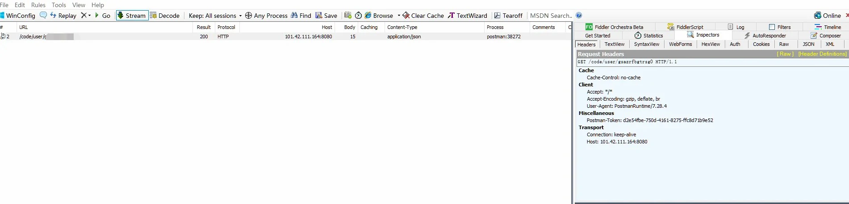849x204 pixels.
Task: Open the TextWizard tool
Action: click(x=467, y=16)
